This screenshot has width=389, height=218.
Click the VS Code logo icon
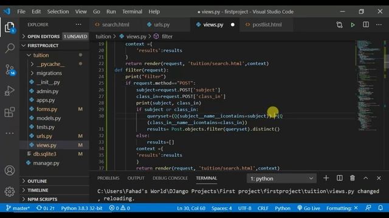[7, 12]
